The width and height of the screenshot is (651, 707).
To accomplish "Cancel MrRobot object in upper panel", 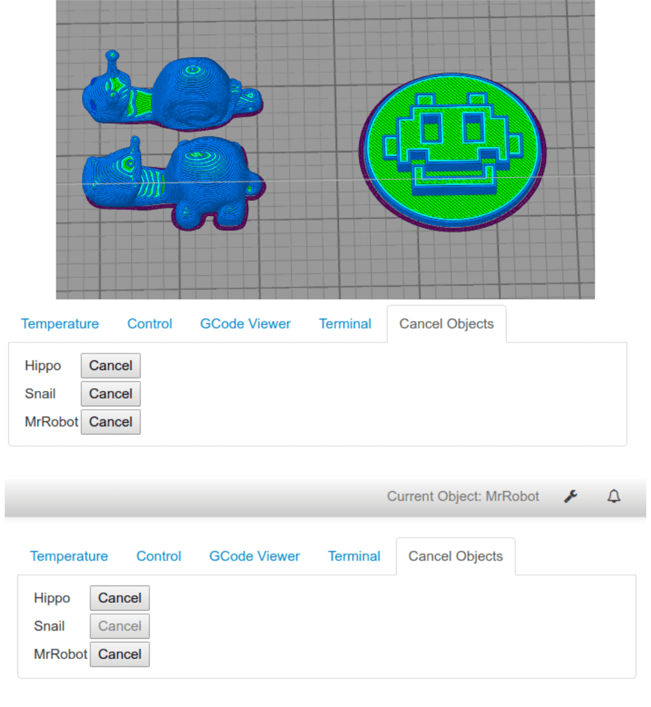I will [110, 422].
